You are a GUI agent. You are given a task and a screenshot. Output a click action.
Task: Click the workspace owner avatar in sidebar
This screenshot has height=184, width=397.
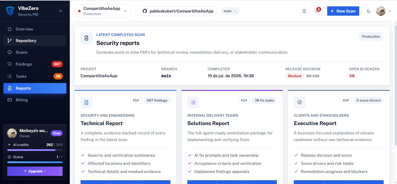click(12, 133)
